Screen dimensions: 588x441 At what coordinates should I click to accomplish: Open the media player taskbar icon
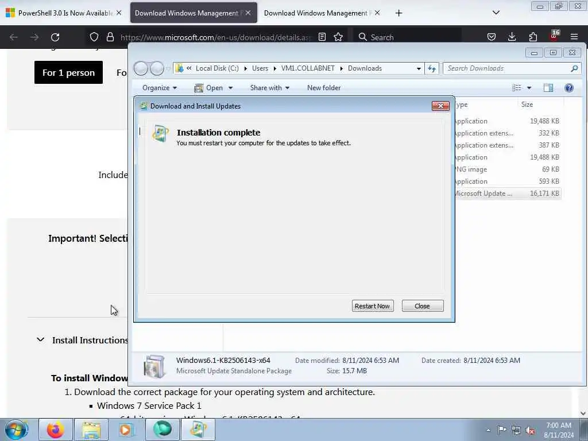coord(126,430)
